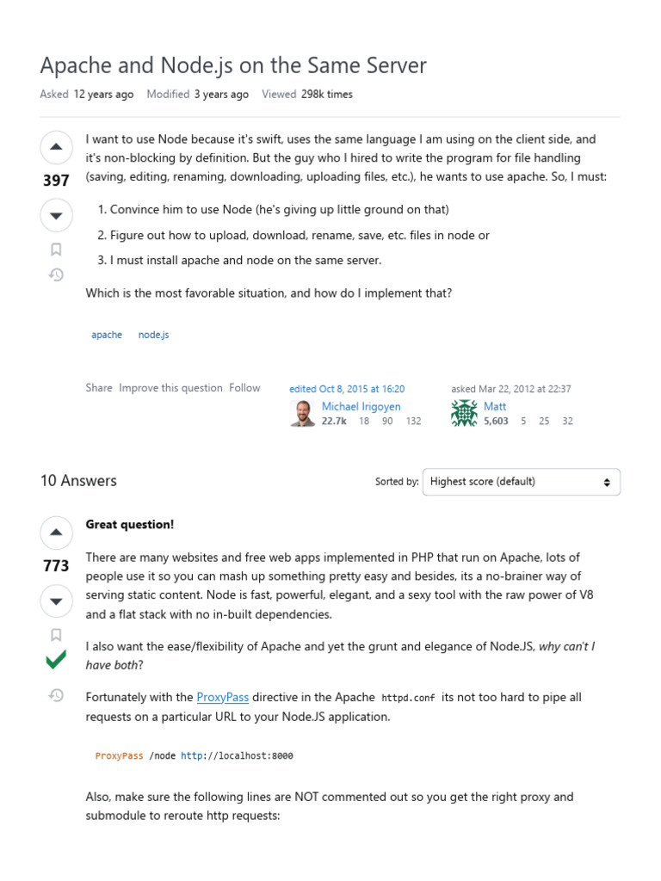The width and height of the screenshot is (661, 881).
Task: Visit Michael Irigoyen's profile name link
Action: click(361, 406)
